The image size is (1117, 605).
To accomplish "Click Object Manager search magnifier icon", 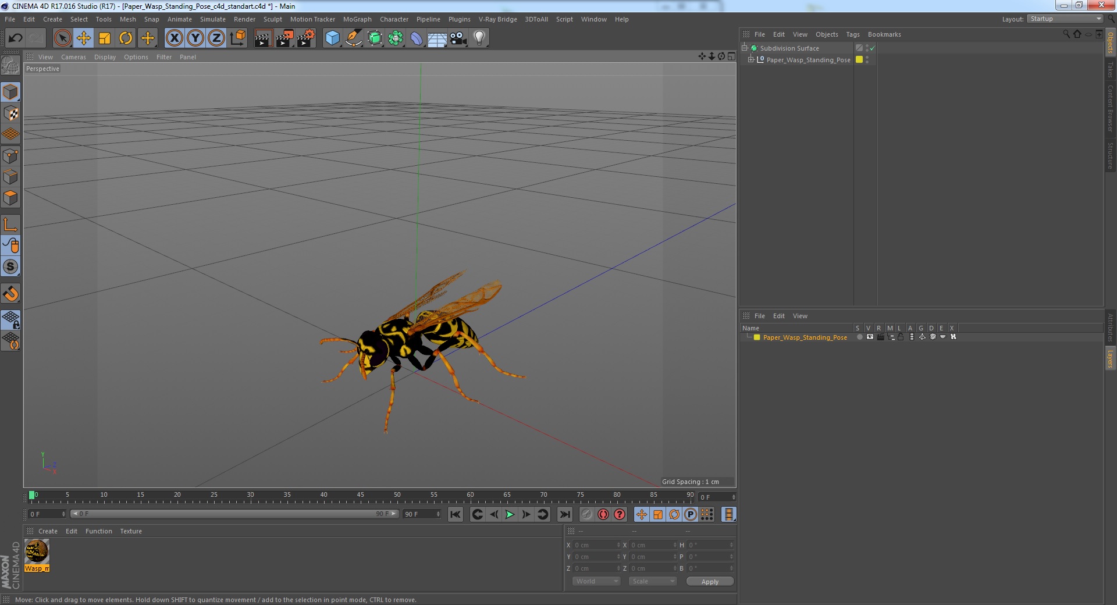I will tap(1066, 34).
